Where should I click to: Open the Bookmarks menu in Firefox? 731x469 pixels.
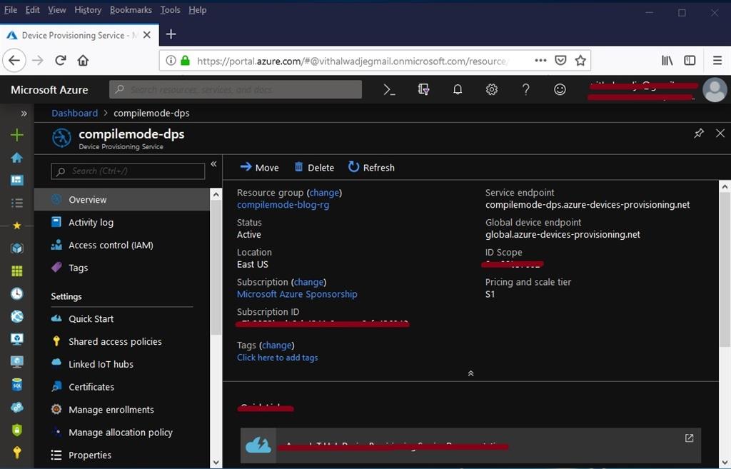click(130, 9)
